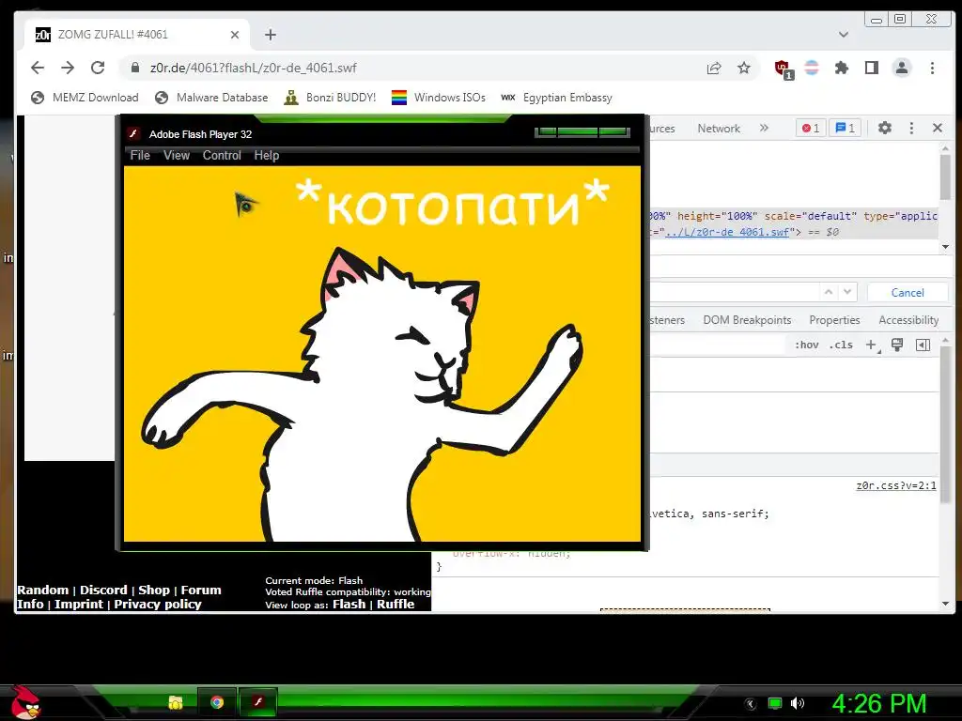
Task: Click Angry Birds start button
Action: point(25,702)
